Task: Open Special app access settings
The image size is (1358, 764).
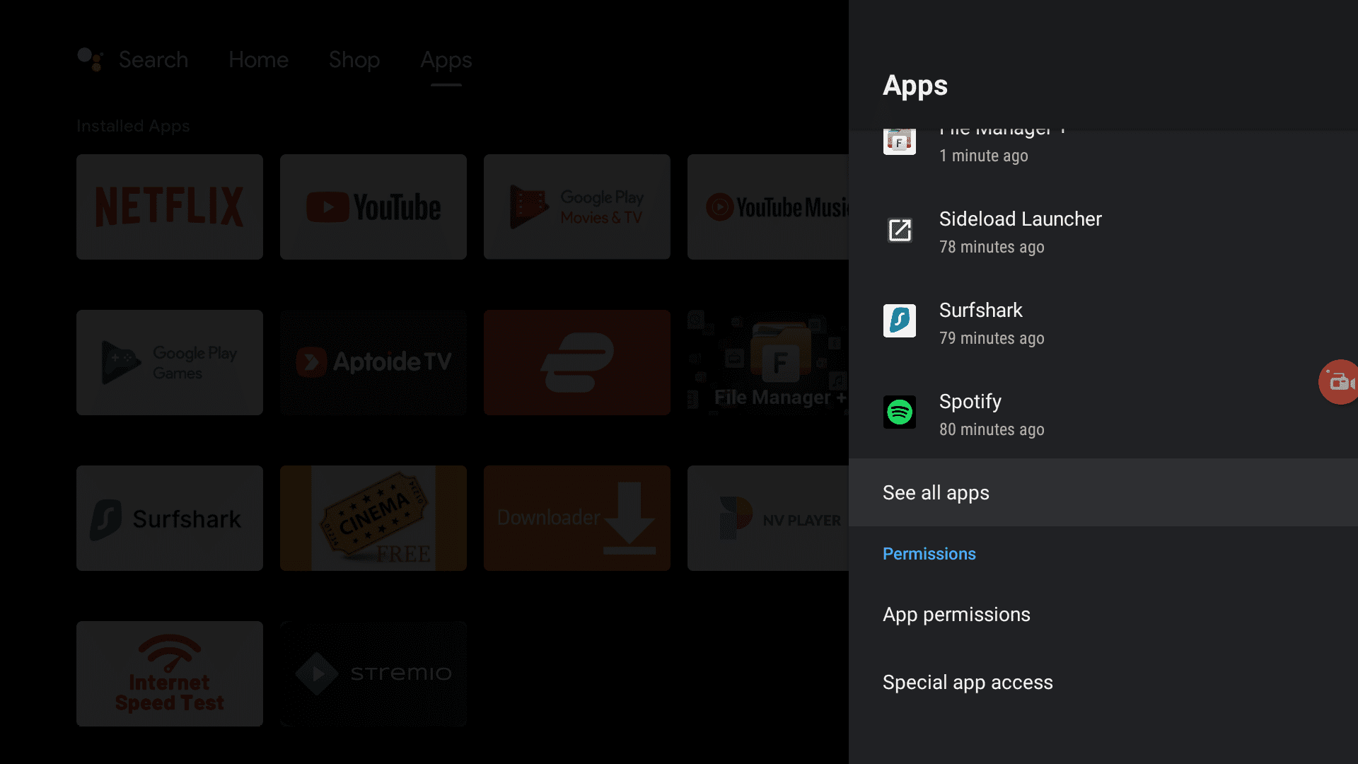Action: tap(968, 682)
